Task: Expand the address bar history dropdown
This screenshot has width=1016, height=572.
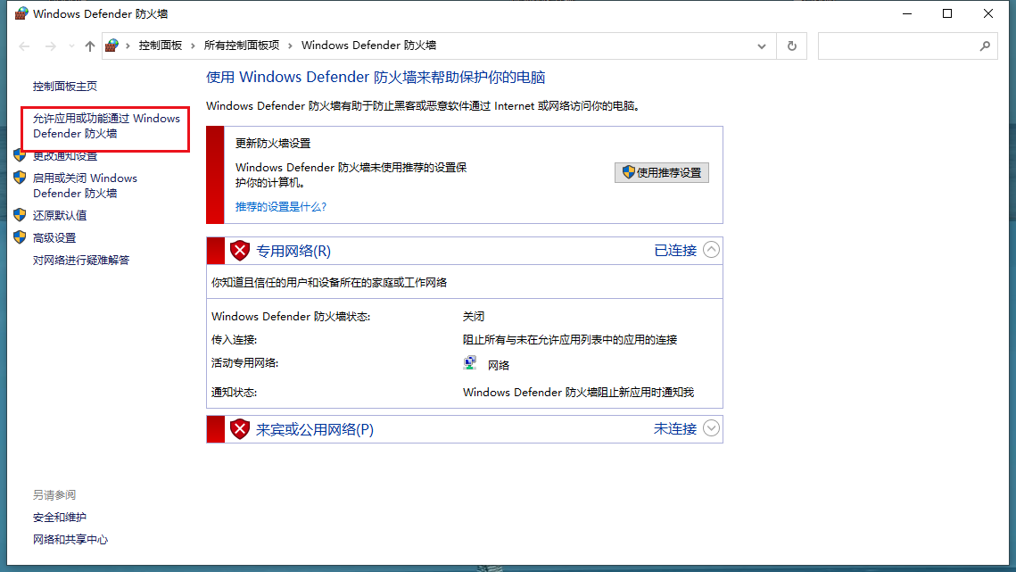Action: 762,46
